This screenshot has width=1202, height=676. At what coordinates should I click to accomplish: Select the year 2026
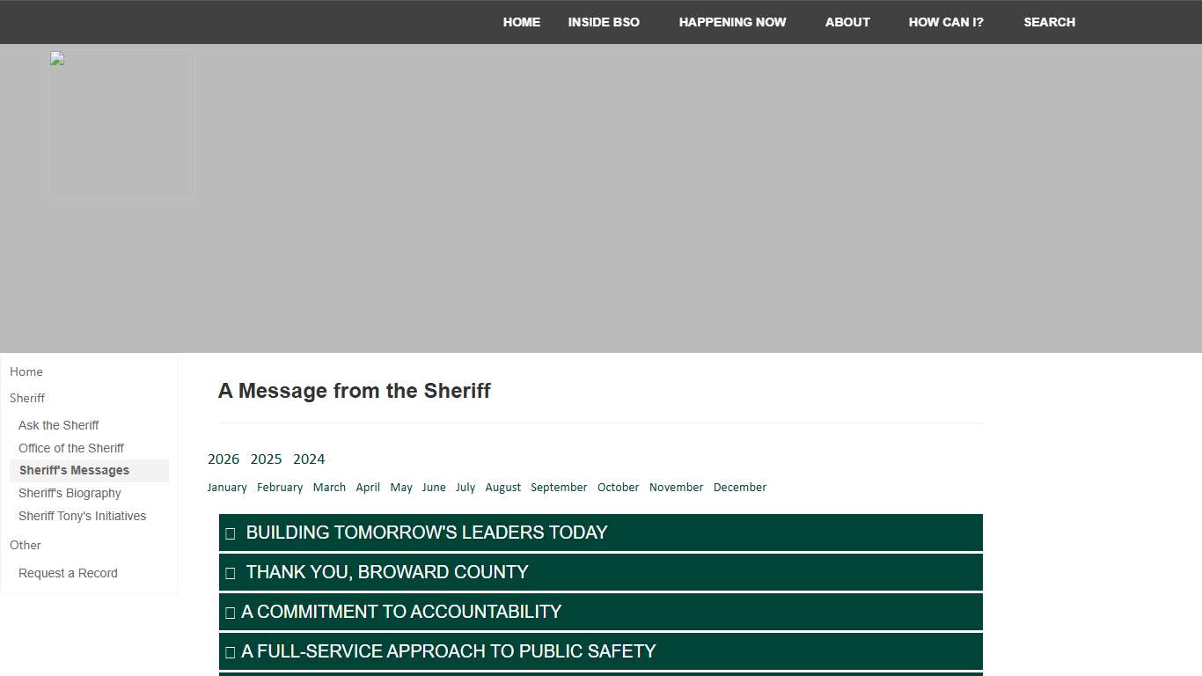pyautogui.click(x=223, y=459)
